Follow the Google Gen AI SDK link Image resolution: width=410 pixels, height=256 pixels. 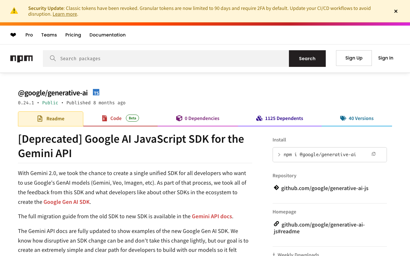point(67,202)
